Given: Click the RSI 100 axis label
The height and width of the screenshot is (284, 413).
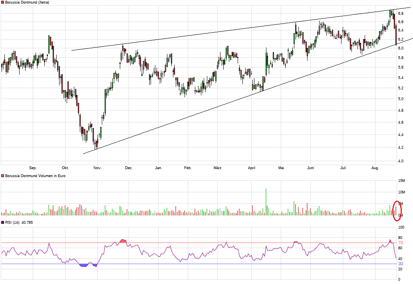Looking at the screenshot, I should [x=401, y=227].
